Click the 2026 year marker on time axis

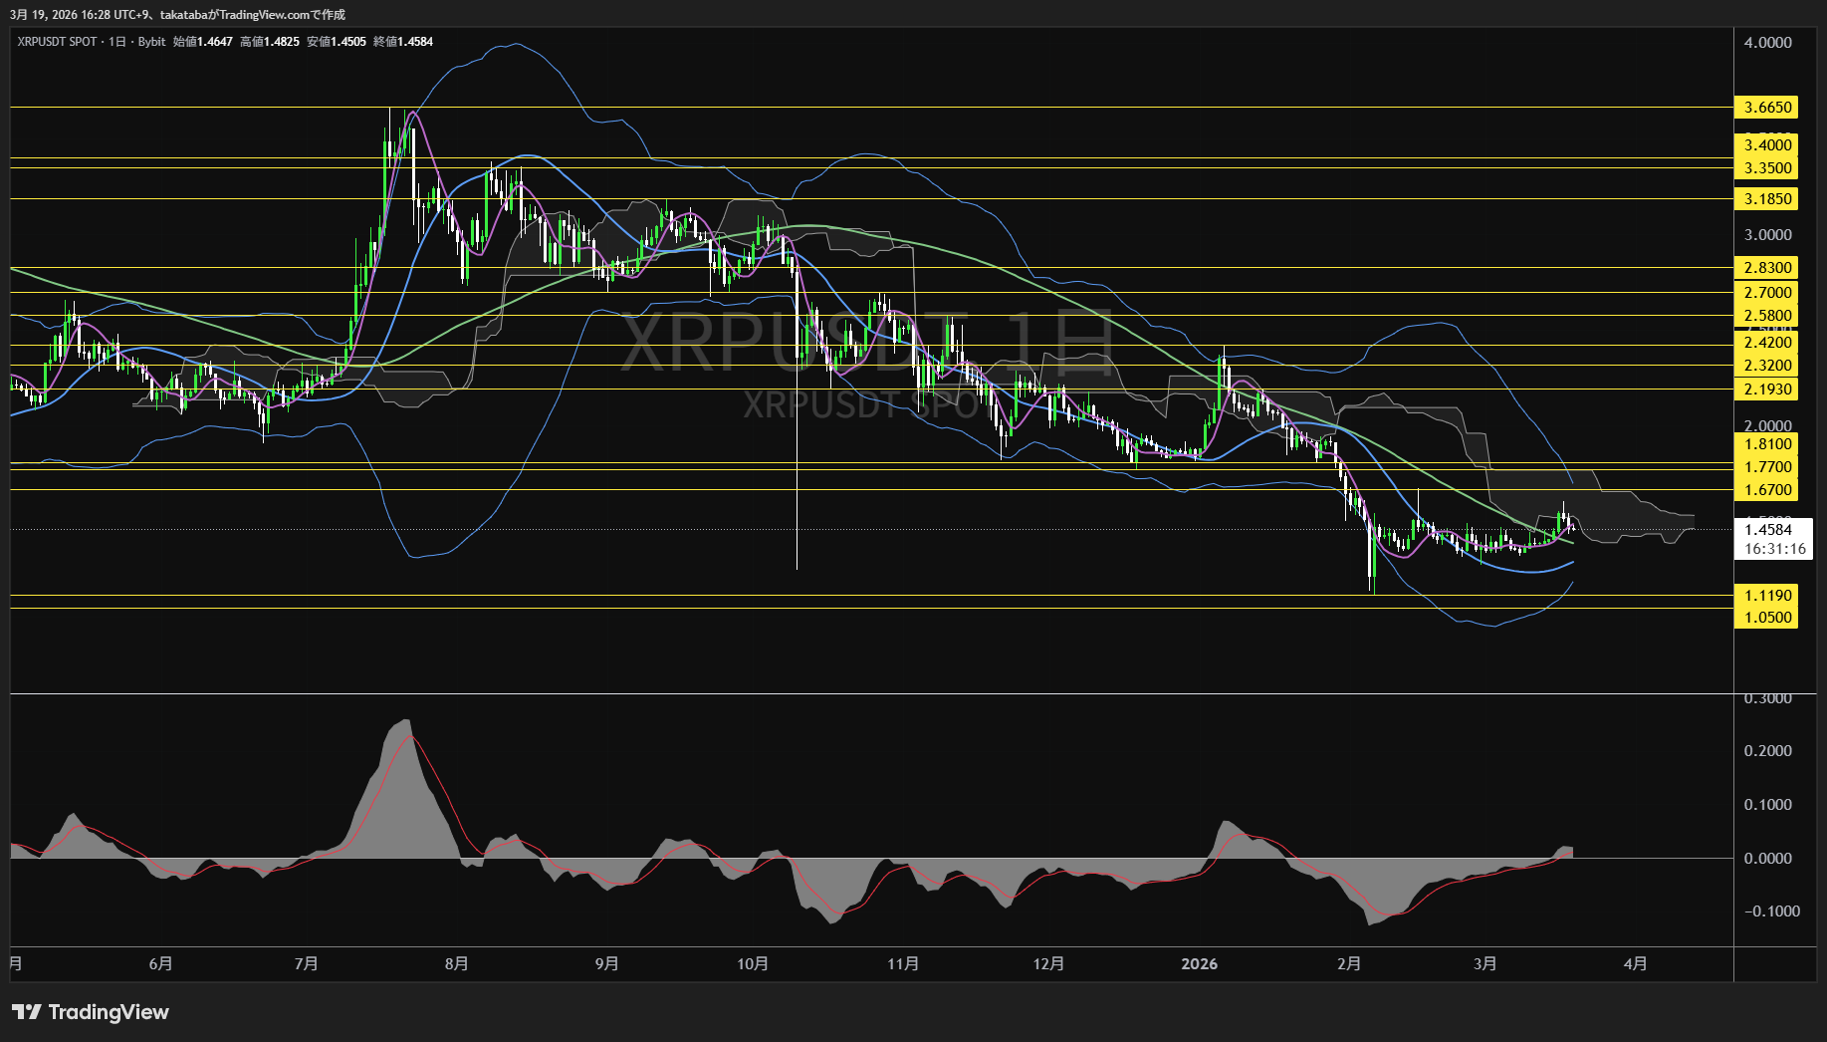(1199, 963)
